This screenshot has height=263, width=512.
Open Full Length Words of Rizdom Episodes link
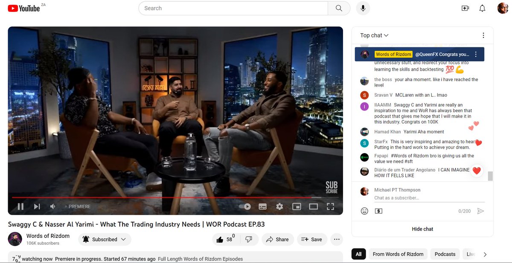click(200, 259)
